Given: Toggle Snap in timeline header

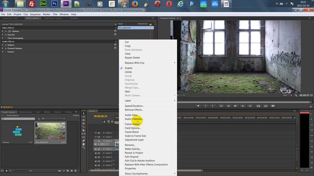Looking at the screenshot, I should 105,122.
